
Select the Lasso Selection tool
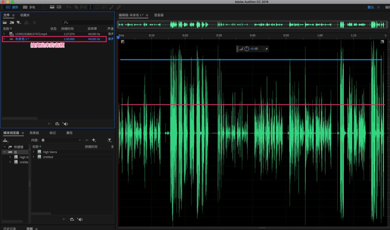[104, 7]
